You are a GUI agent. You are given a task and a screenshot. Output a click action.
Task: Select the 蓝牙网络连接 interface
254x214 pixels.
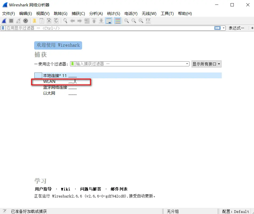(128, 87)
